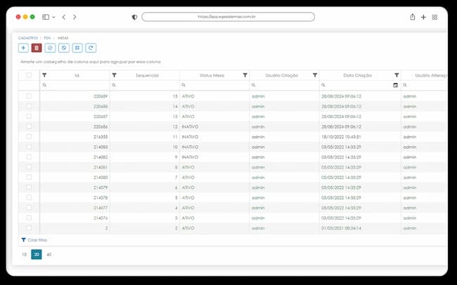Click INATIVO status in row 216355
The image size is (457, 285).
(x=190, y=137)
